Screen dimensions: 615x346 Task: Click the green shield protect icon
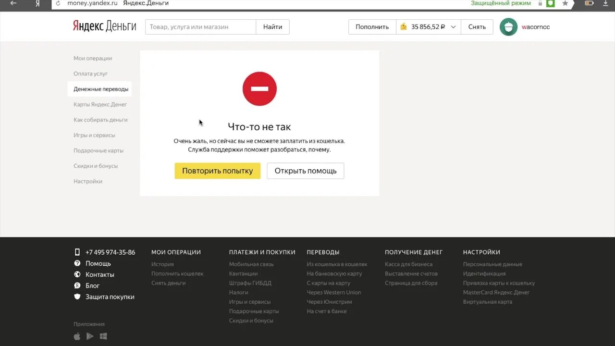pos(551,3)
